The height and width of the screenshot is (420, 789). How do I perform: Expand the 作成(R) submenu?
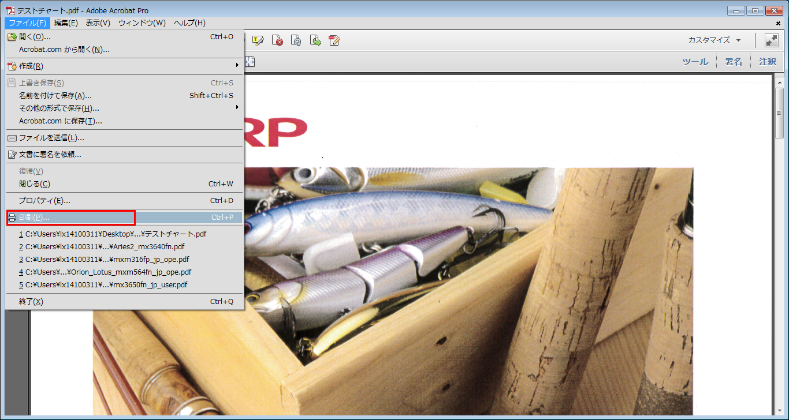(124, 66)
